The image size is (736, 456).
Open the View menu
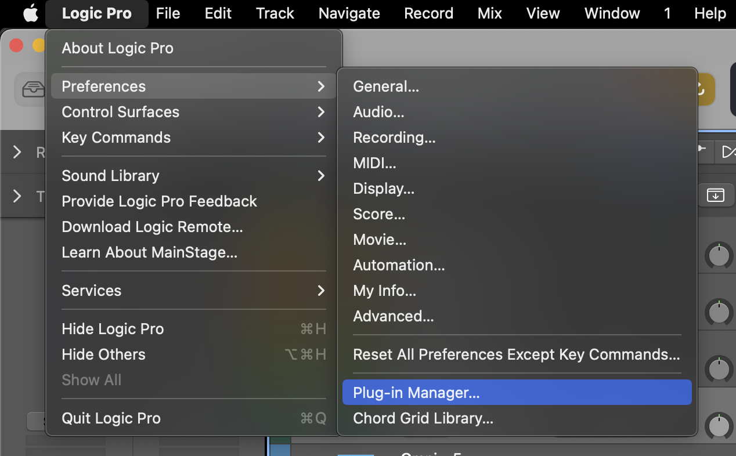(543, 13)
